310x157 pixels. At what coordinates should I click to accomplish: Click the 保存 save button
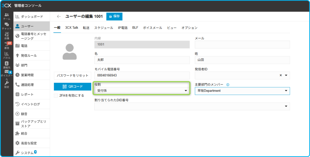click(114, 16)
